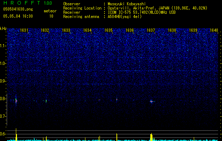Click the meteor count value 10
The height and width of the screenshot is (141, 222).
coord(51,16)
